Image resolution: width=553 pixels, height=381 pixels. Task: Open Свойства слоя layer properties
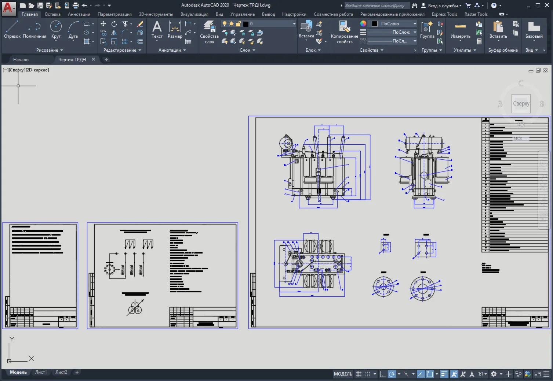[x=209, y=32]
